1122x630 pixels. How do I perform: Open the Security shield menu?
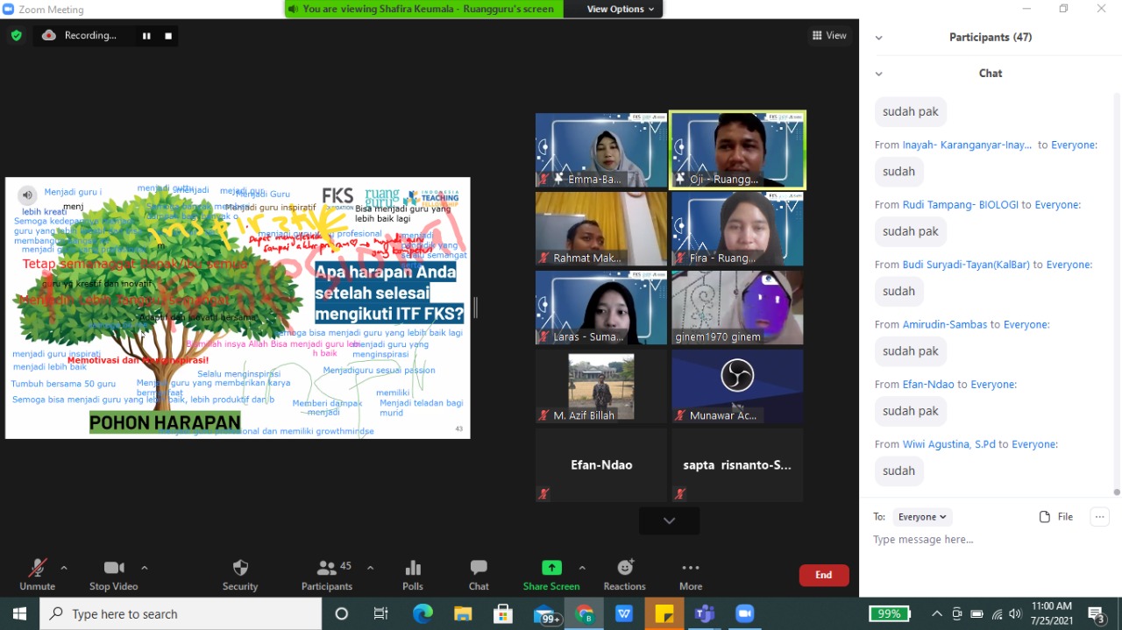point(240,568)
